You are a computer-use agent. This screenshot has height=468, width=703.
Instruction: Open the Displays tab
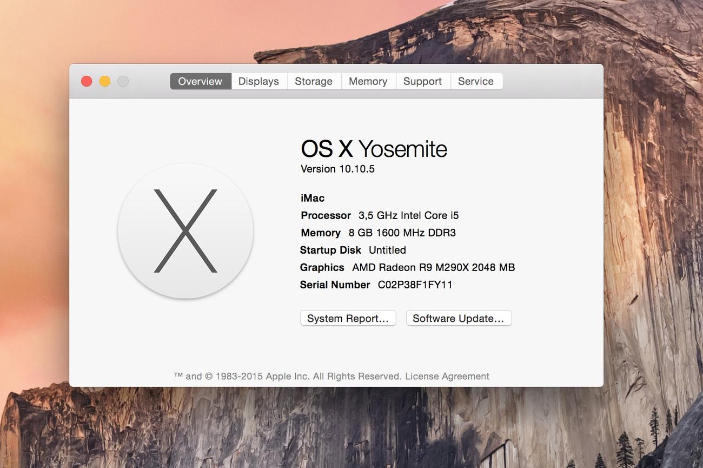pyautogui.click(x=258, y=81)
